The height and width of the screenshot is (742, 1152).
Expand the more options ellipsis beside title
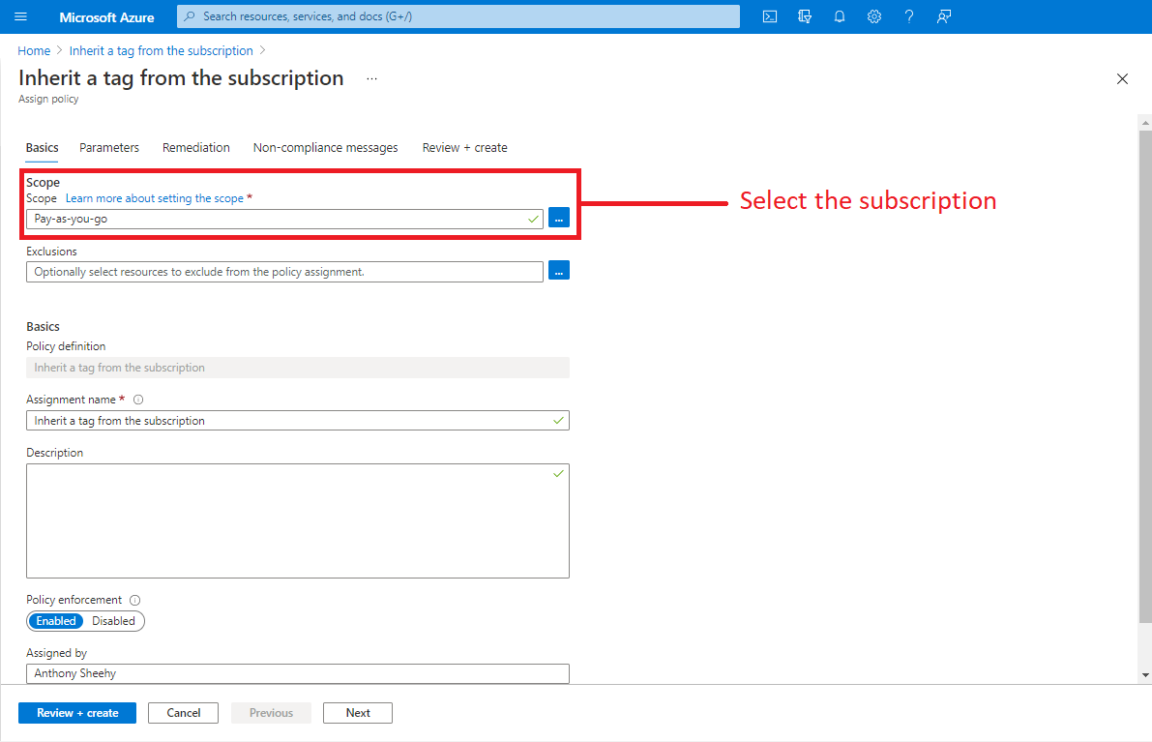pyautogui.click(x=372, y=78)
